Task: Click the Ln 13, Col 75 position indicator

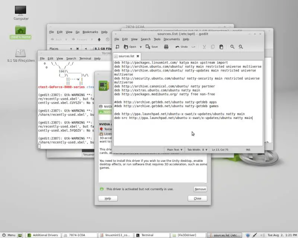Action: click(220, 150)
